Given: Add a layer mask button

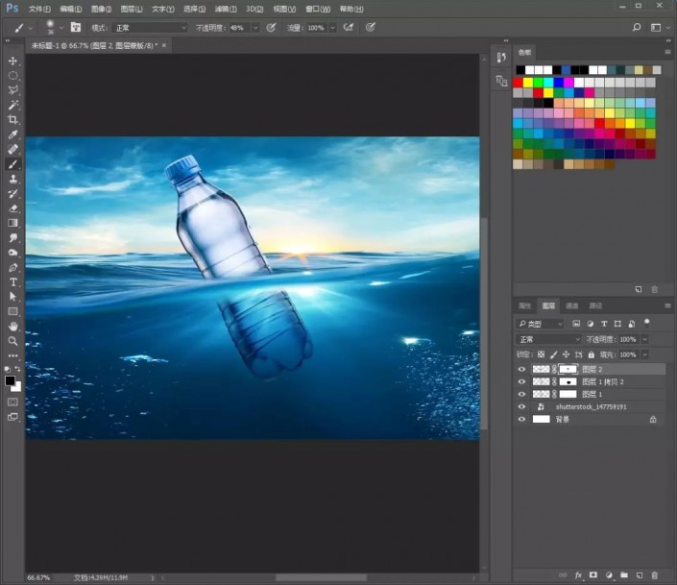Looking at the screenshot, I should click(x=593, y=575).
